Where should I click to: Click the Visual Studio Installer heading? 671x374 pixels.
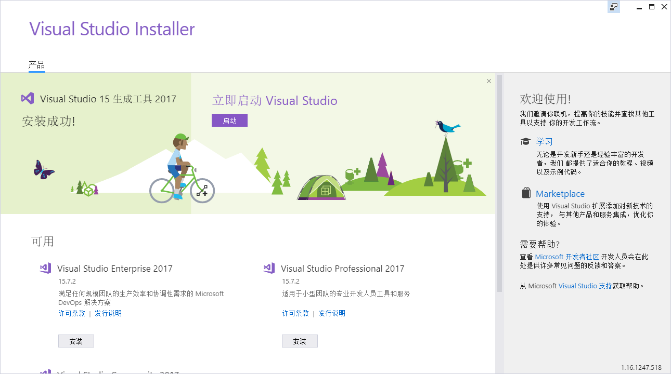112,29
